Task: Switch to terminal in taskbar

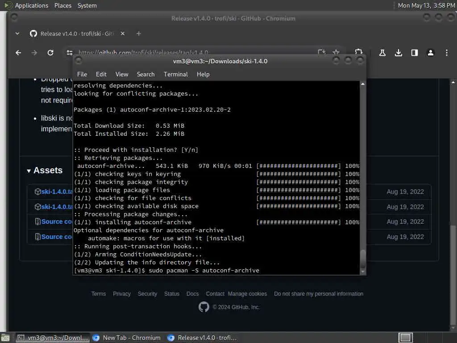Action: click(52, 338)
